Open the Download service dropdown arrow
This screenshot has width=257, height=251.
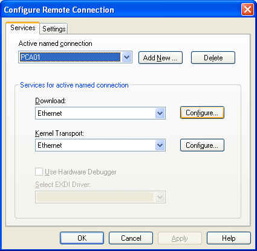pos(160,113)
